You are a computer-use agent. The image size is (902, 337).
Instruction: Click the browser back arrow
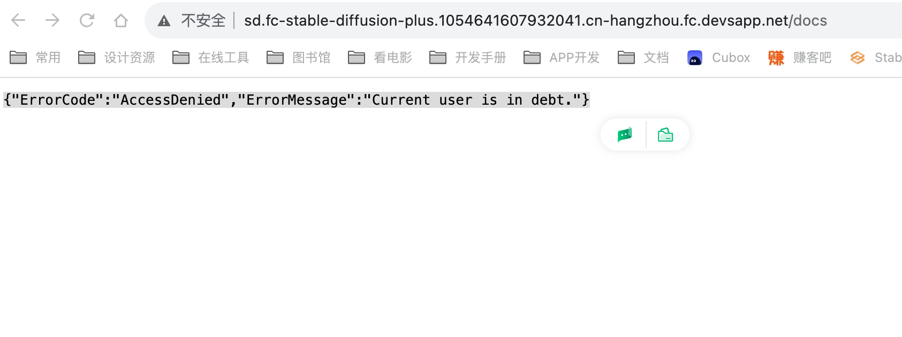coord(18,20)
